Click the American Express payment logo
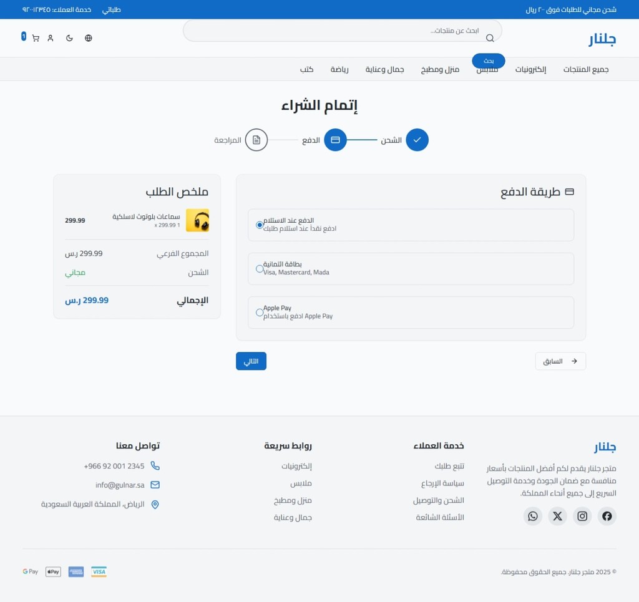Image resolution: width=639 pixels, height=602 pixels. 76,571
